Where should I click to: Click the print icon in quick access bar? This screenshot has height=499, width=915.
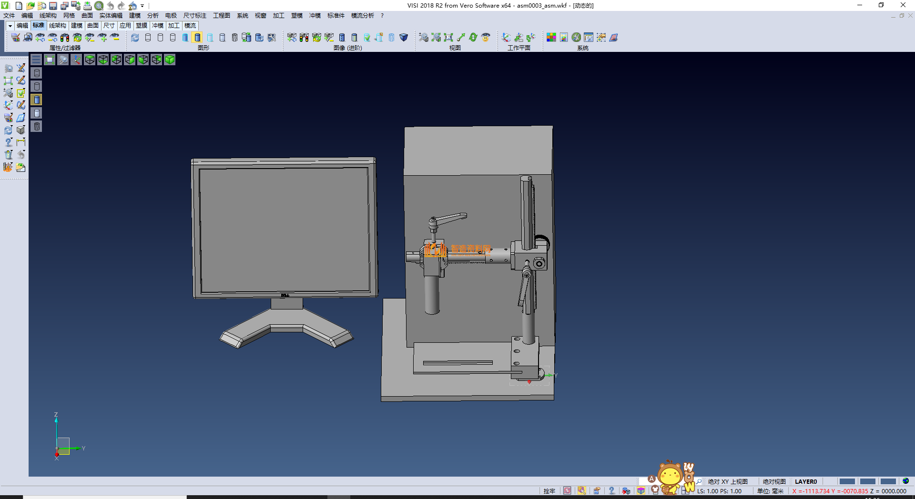[x=88, y=6]
